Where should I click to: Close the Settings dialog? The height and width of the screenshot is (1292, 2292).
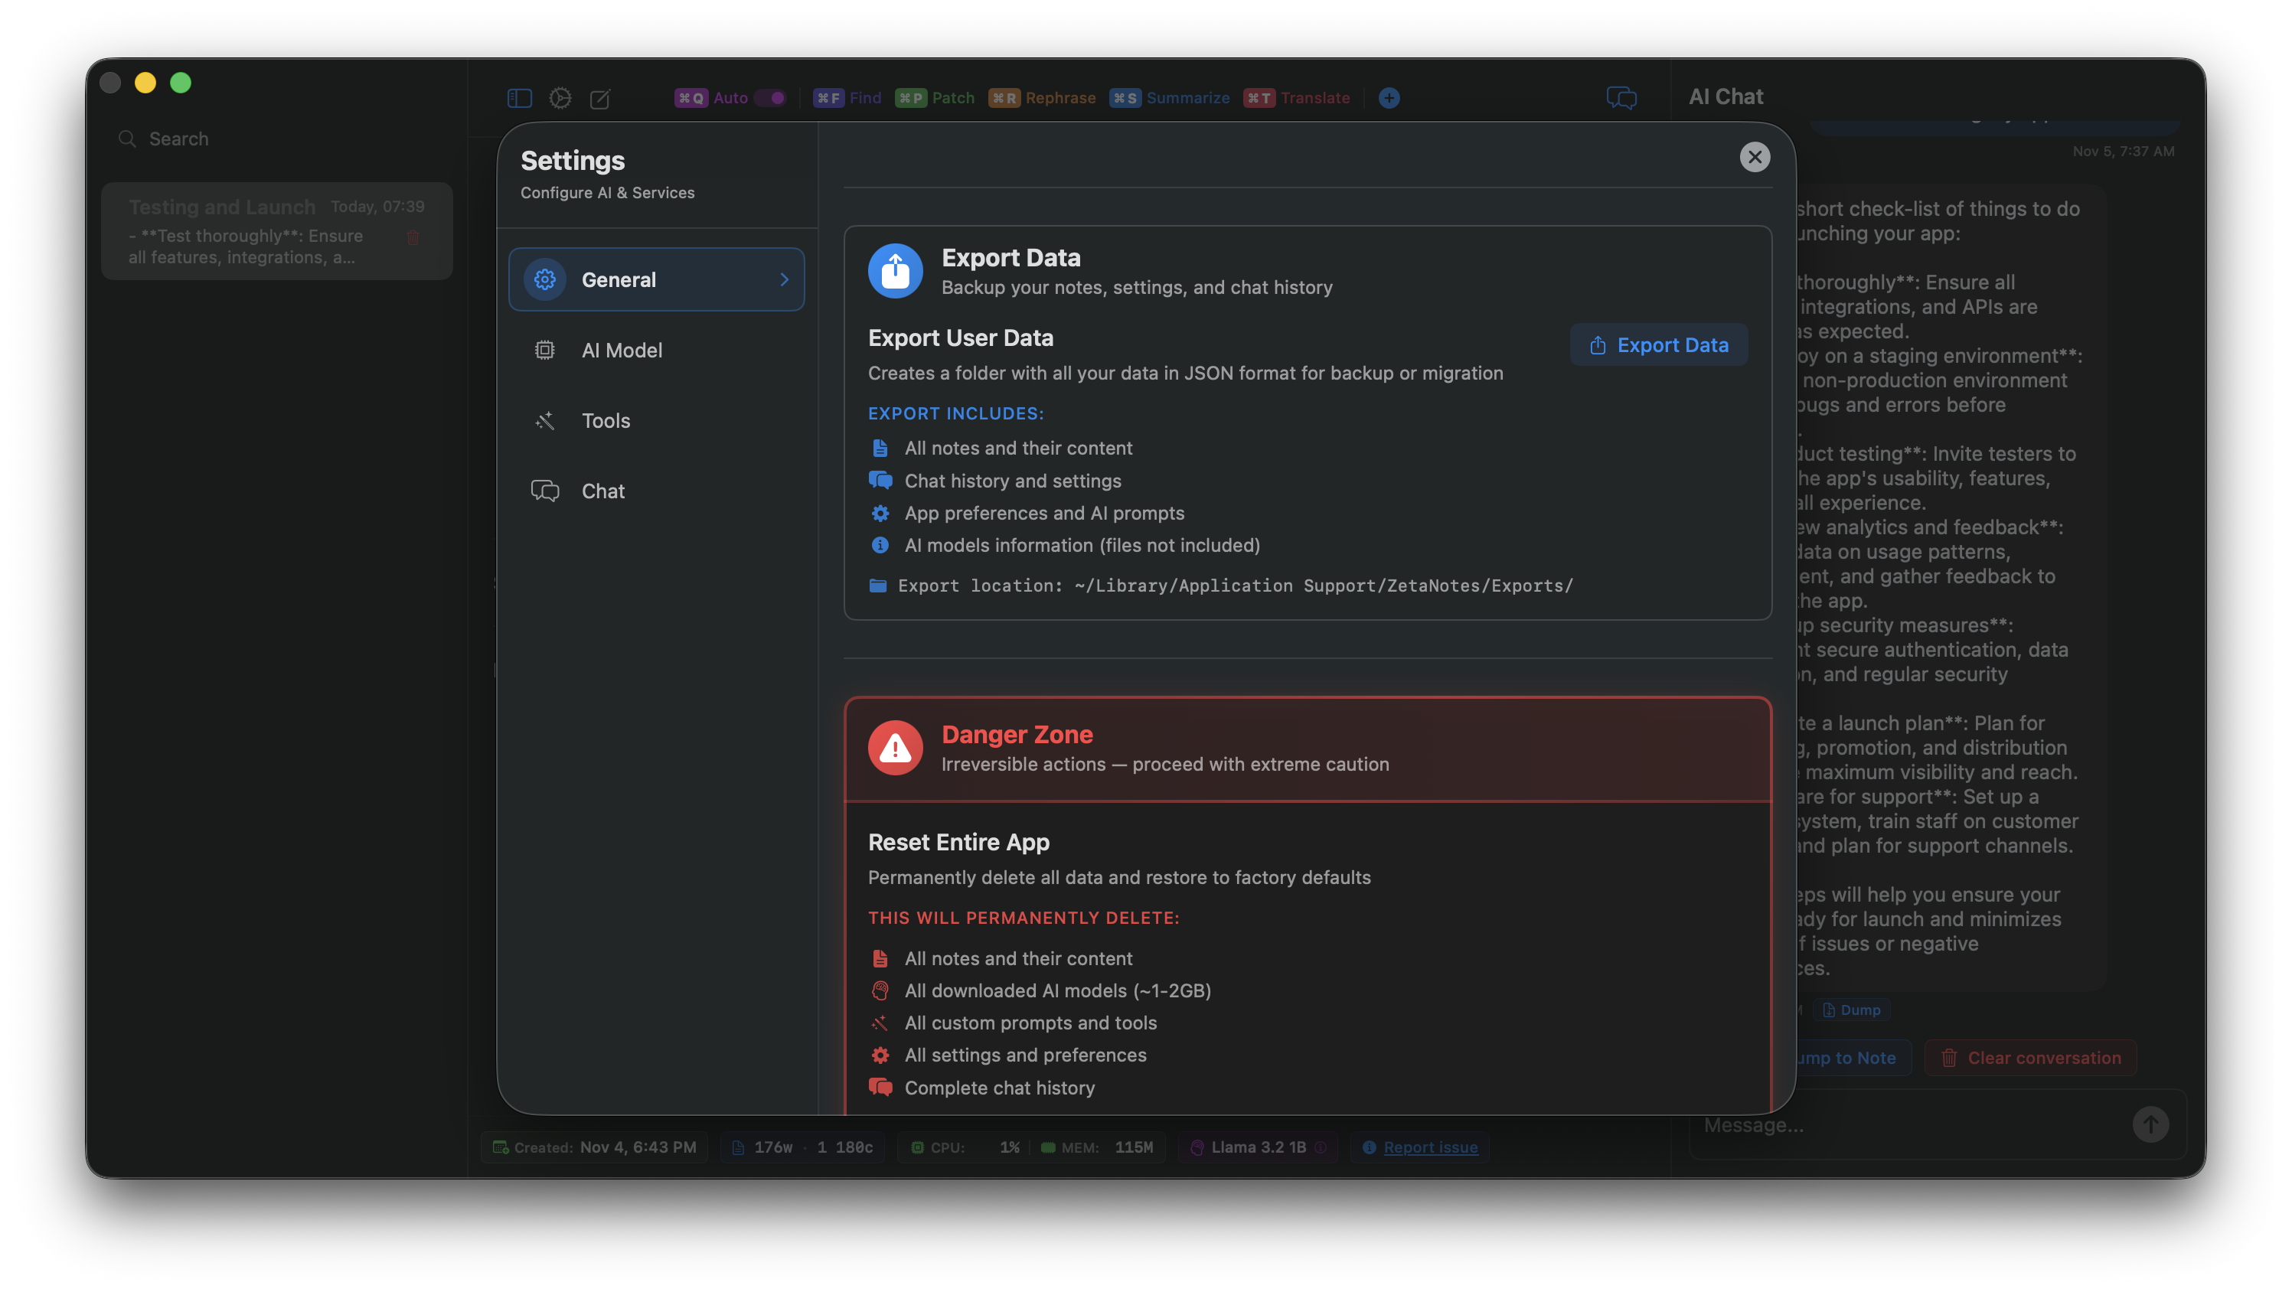pyautogui.click(x=1754, y=158)
